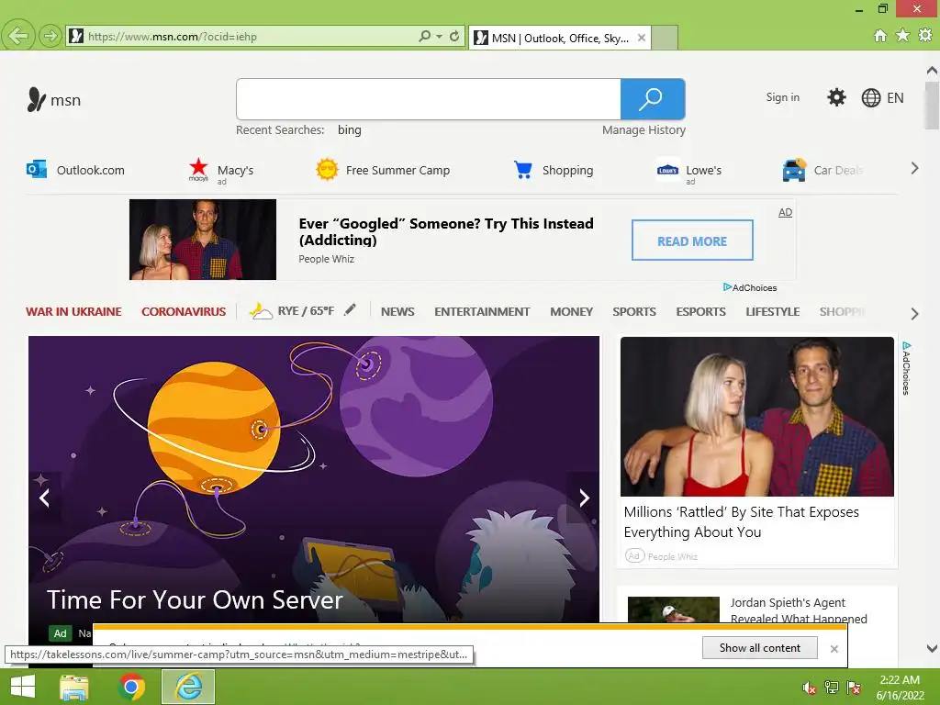Viewport: 940px width, 705px height.
Task: Click the address bar search magnifier icon
Action: pyautogui.click(x=424, y=36)
